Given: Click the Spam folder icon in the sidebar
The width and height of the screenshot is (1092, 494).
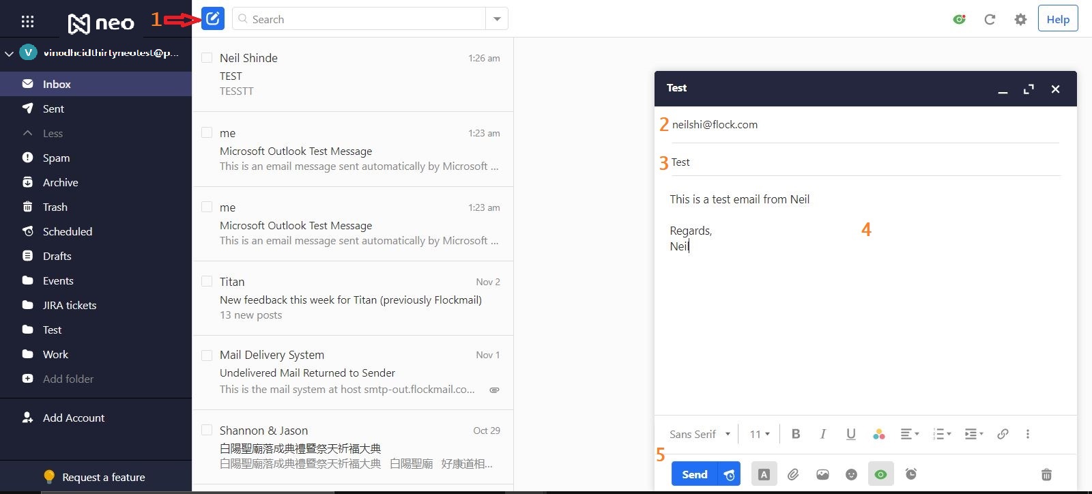Looking at the screenshot, I should [27, 158].
